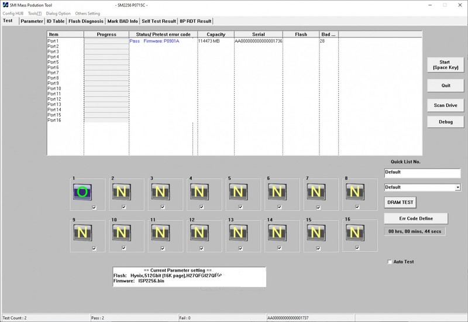This screenshot has width=468, height=322.
Task: Enable the Auto Test checkbox
Action: 390,262
